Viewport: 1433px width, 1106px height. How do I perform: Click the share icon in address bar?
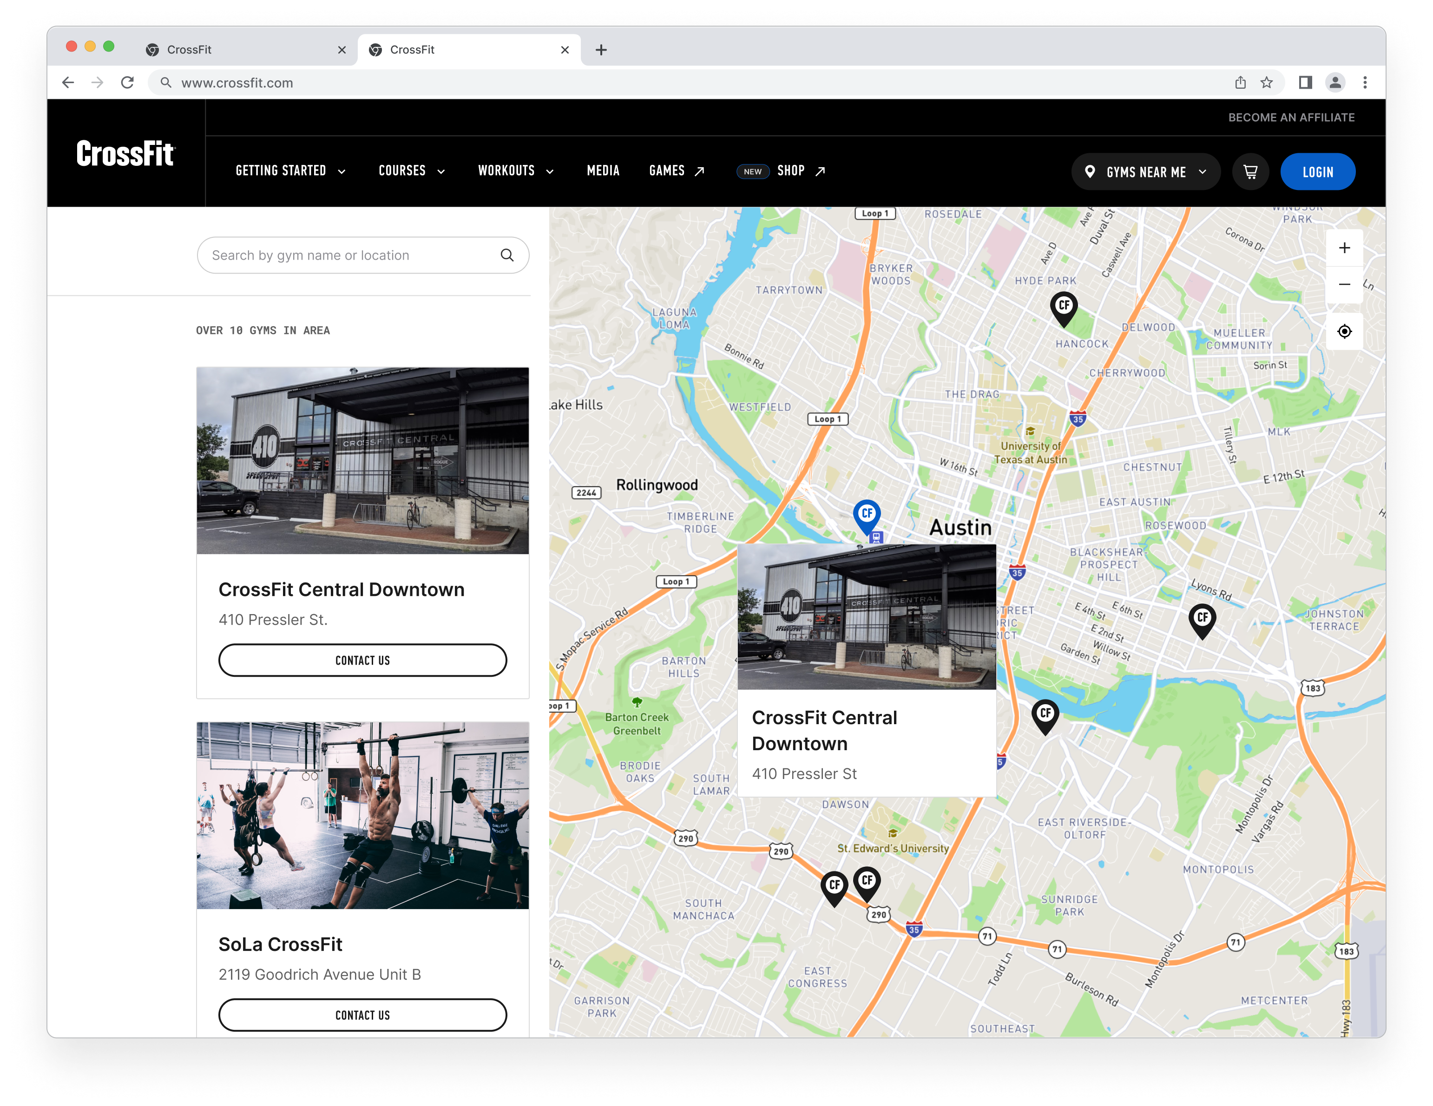click(1240, 83)
